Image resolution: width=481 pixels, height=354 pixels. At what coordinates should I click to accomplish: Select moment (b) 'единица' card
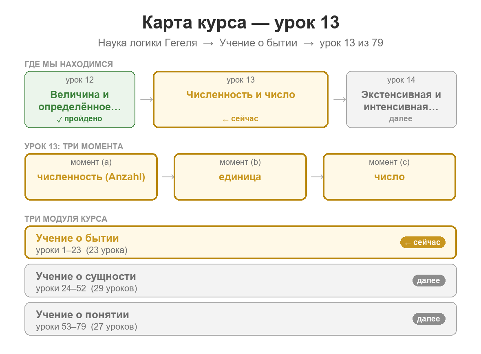click(x=240, y=177)
